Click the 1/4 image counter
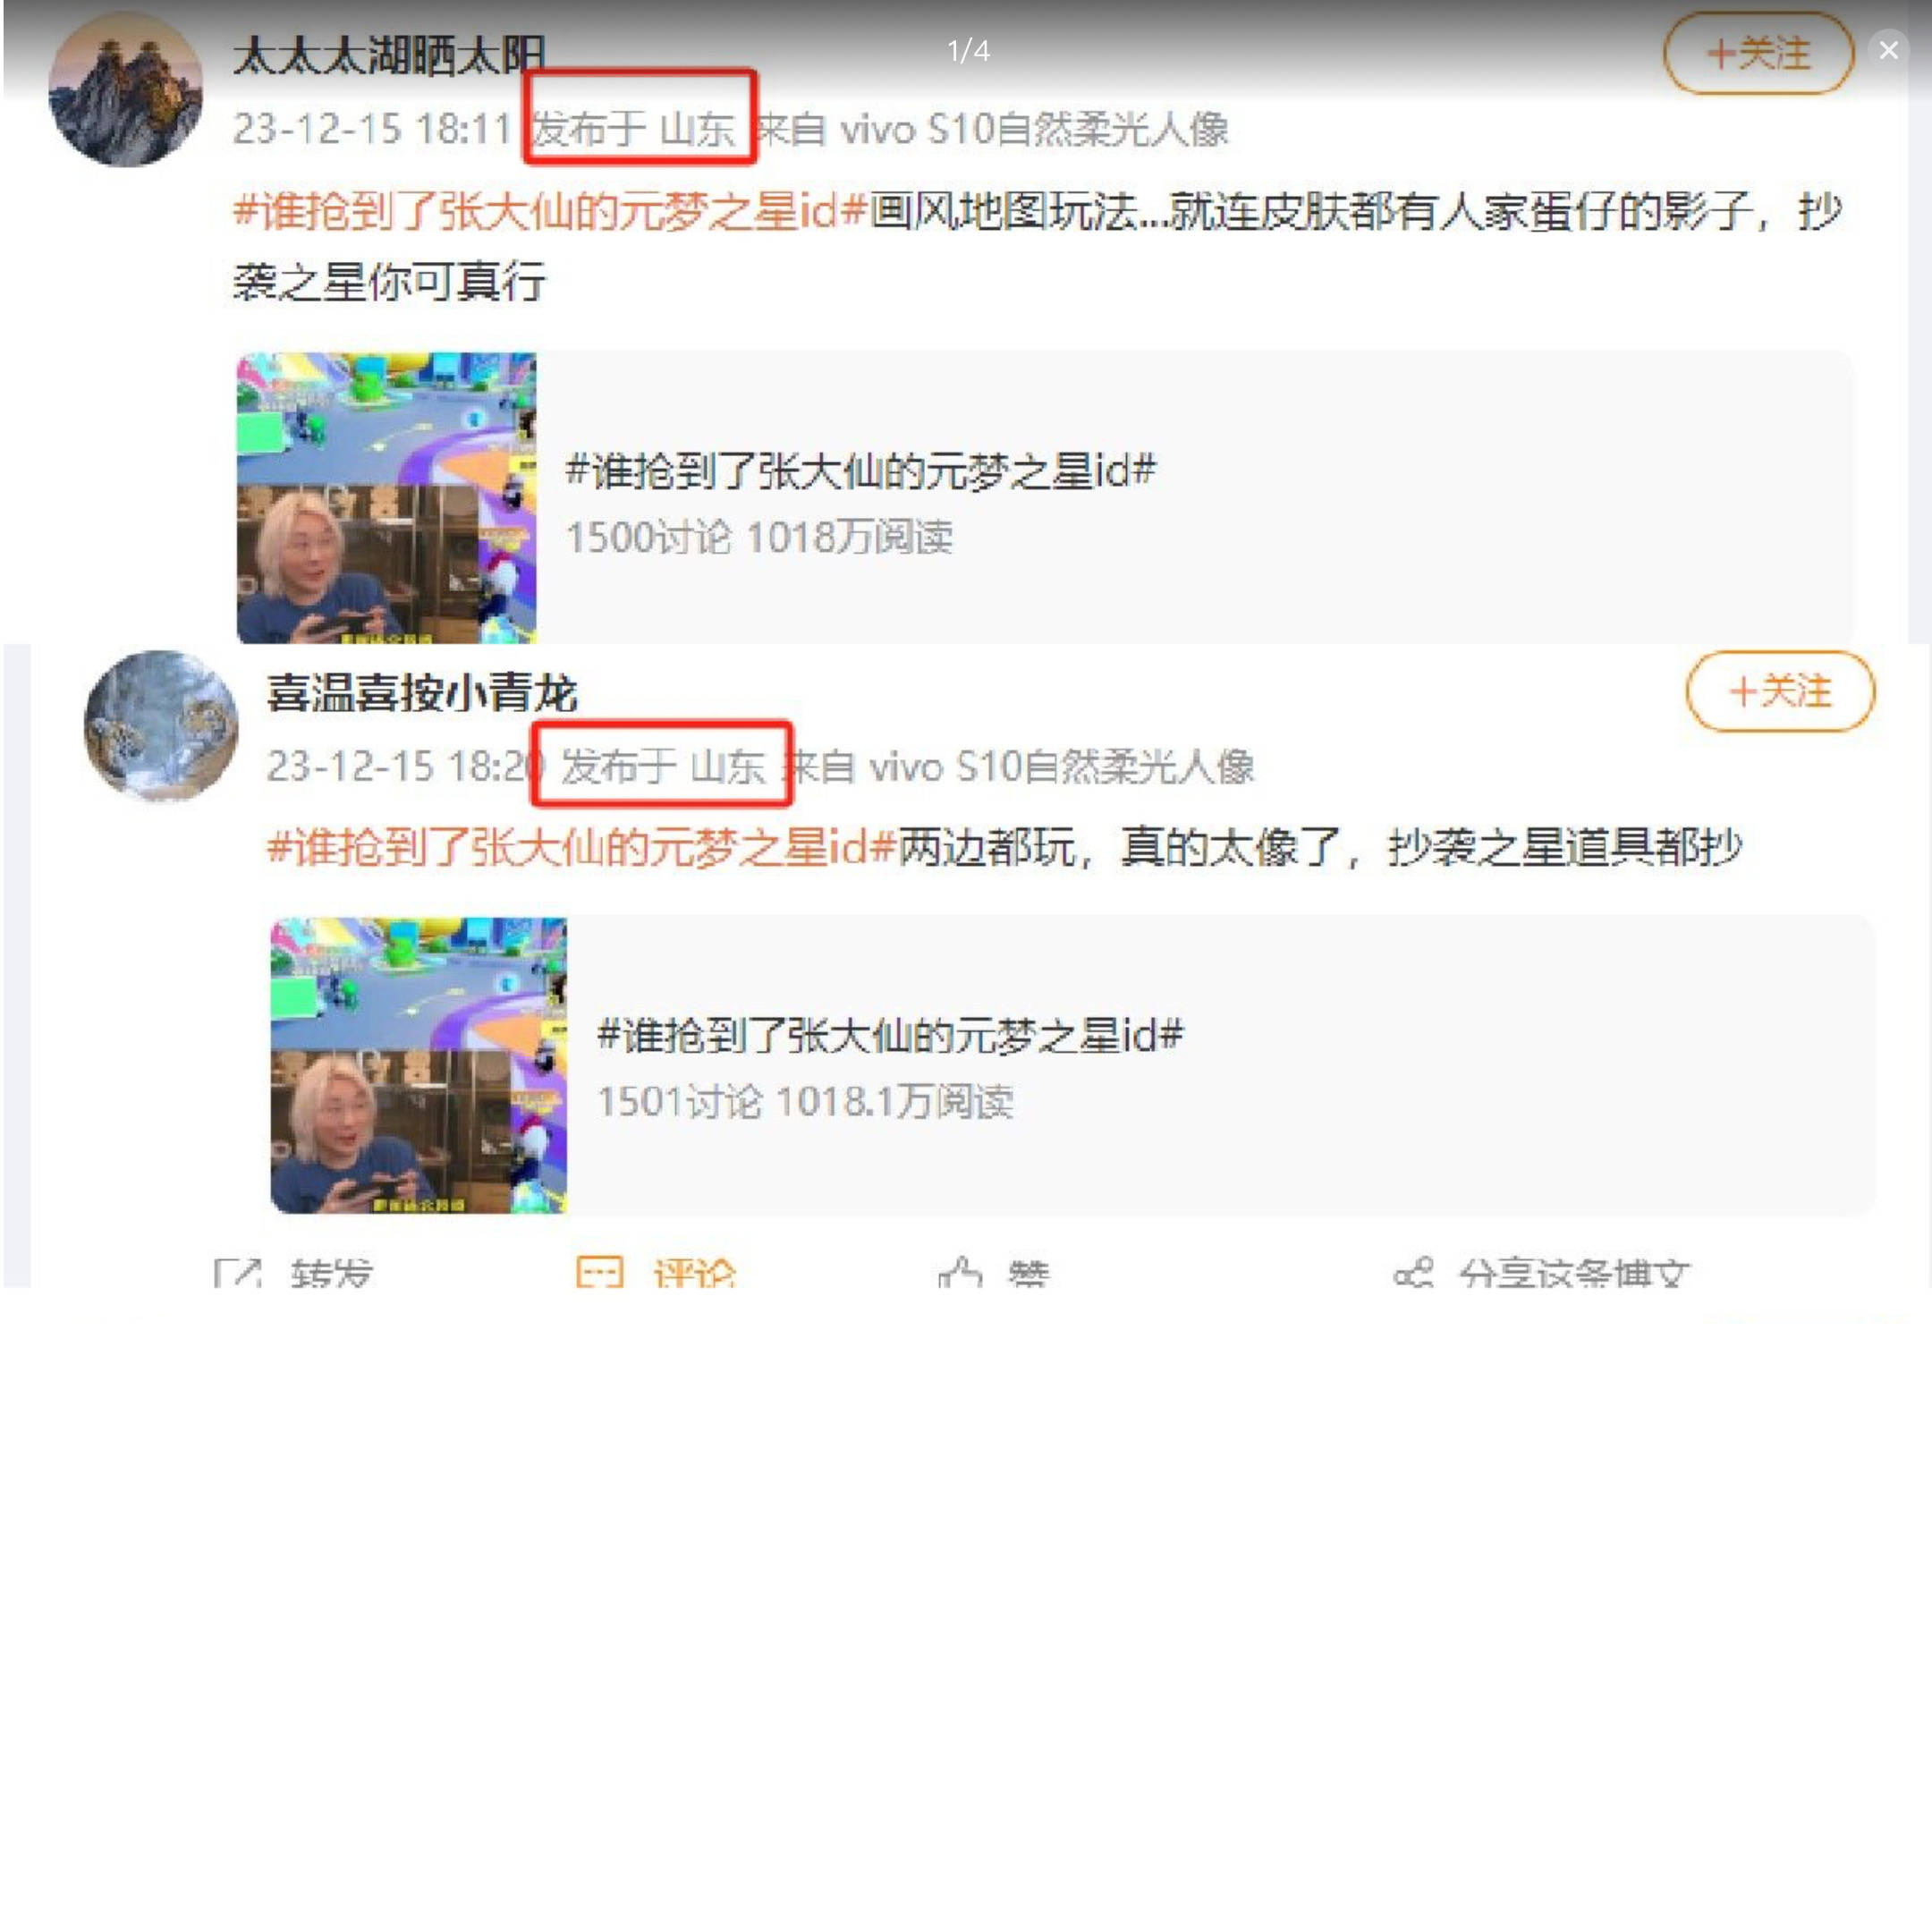The image size is (1932, 1932). point(968,51)
